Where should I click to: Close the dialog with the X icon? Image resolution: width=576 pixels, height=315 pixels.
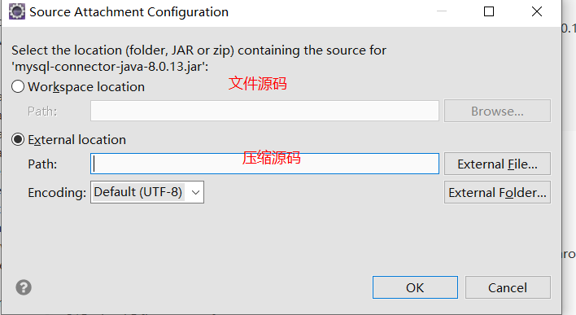point(537,11)
